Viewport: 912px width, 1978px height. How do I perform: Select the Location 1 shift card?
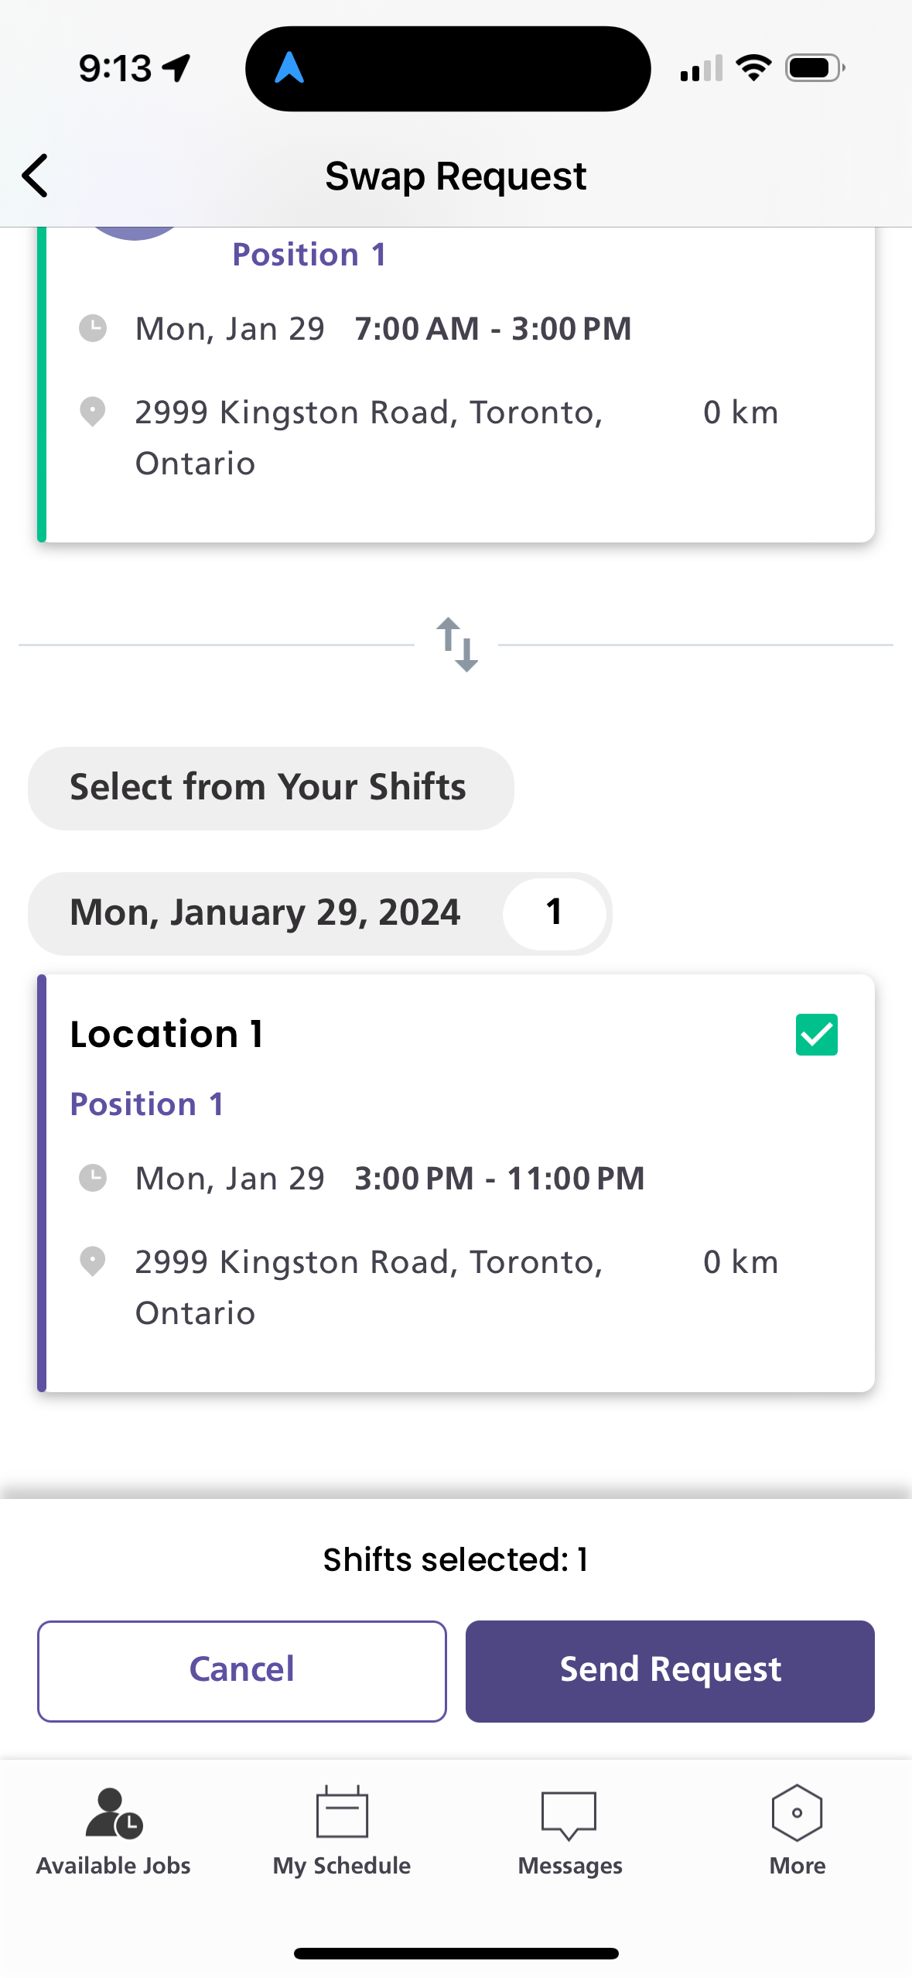[456, 1182]
